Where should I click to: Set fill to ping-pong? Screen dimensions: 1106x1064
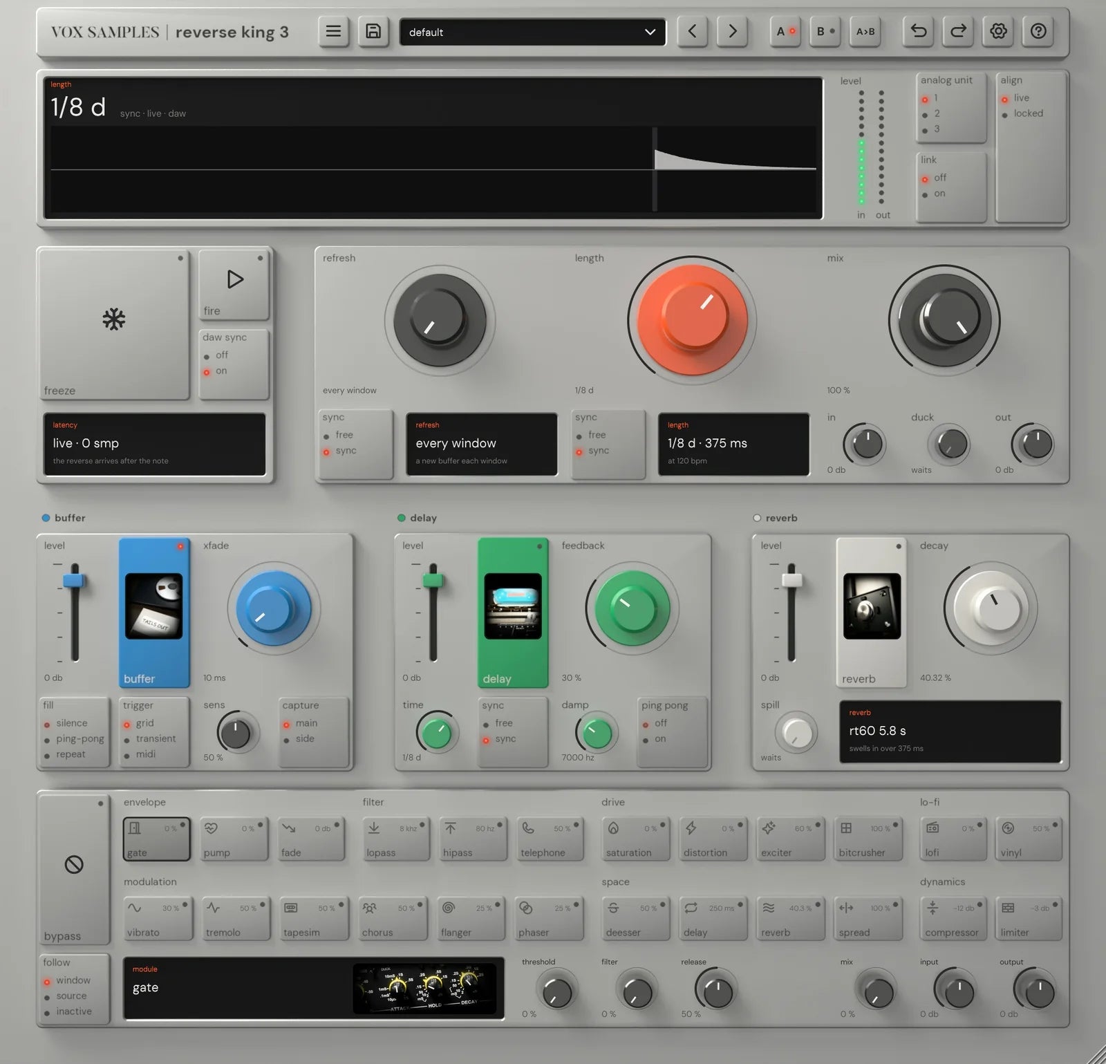tap(74, 739)
